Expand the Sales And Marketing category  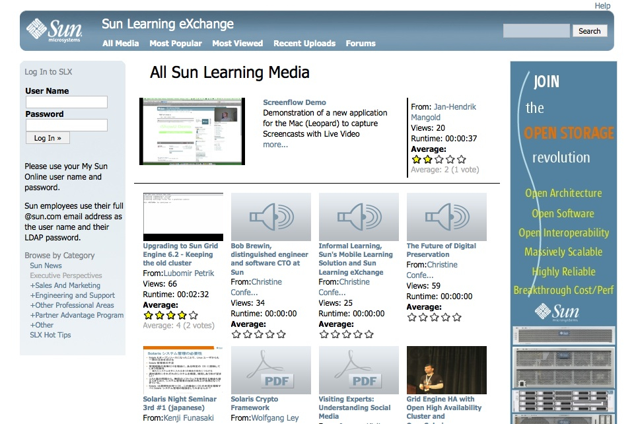coord(67,285)
